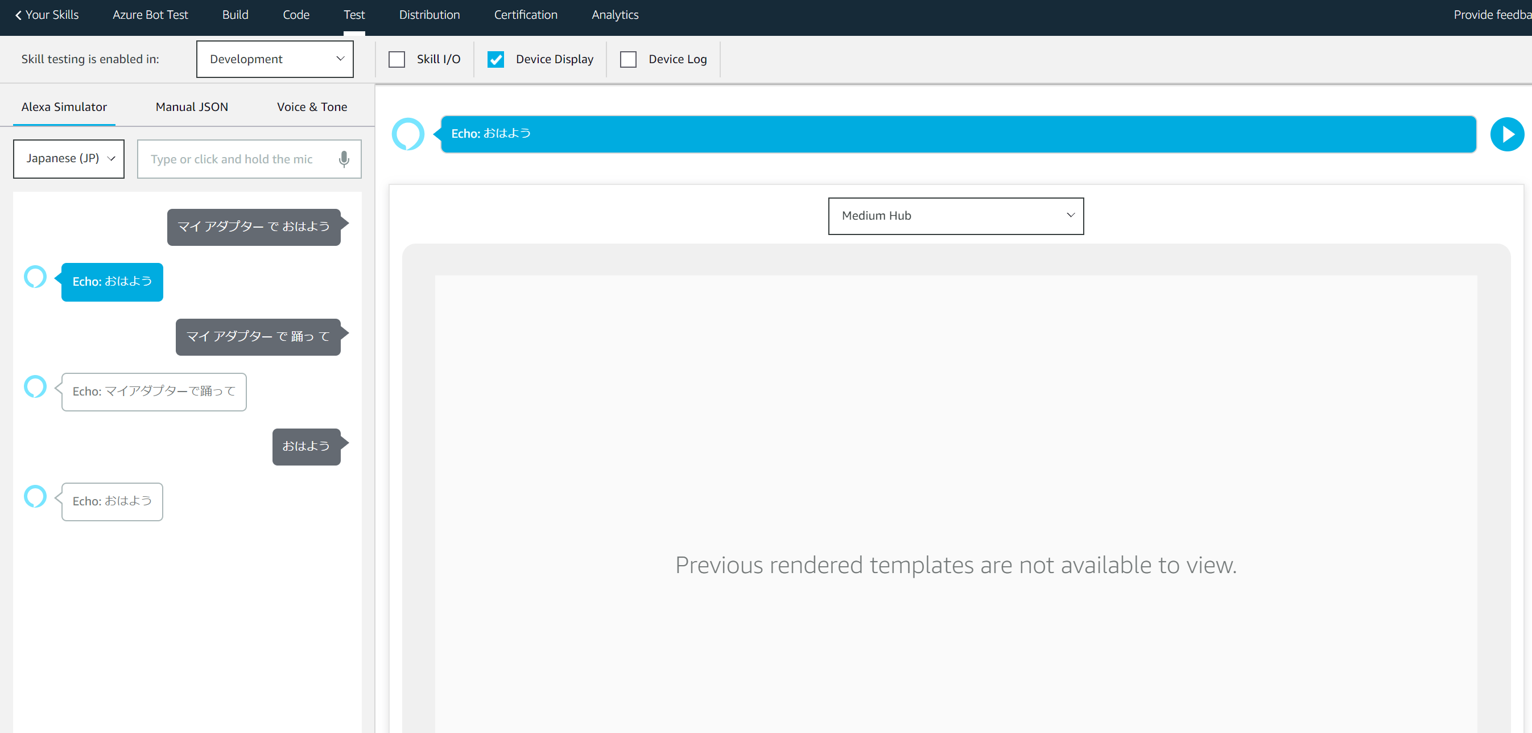This screenshot has width=1532, height=733.
Task: Click the Alexa ring icon beside the top Echo banner
Action: tap(408, 134)
